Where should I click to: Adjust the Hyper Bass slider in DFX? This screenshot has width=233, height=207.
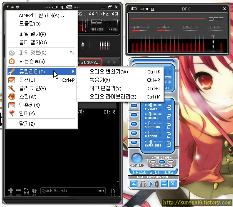click(x=154, y=141)
